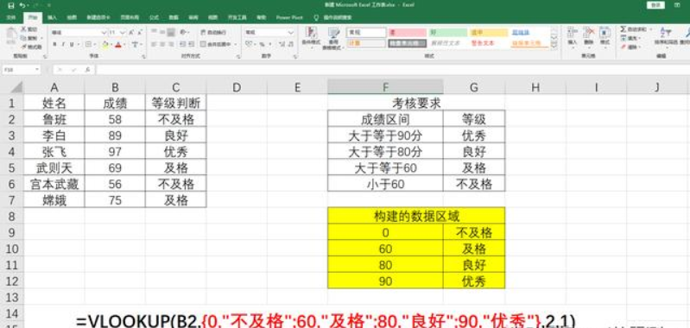Activate the Format Painter brush
690x328 pixels.
click(x=31, y=47)
